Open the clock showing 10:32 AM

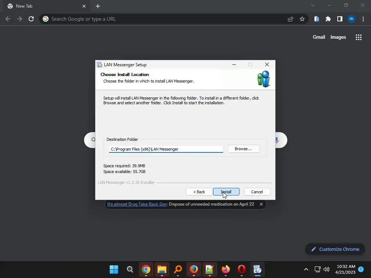click(x=345, y=269)
